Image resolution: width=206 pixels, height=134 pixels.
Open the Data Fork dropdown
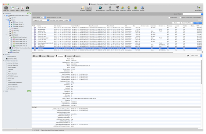click(x=196, y=55)
